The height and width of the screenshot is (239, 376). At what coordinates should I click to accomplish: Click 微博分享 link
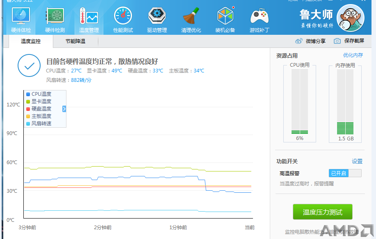click(x=316, y=41)
